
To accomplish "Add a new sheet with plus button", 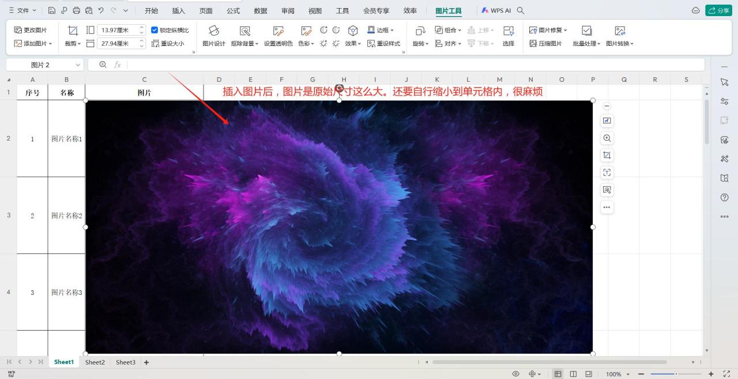I will 146,362.
